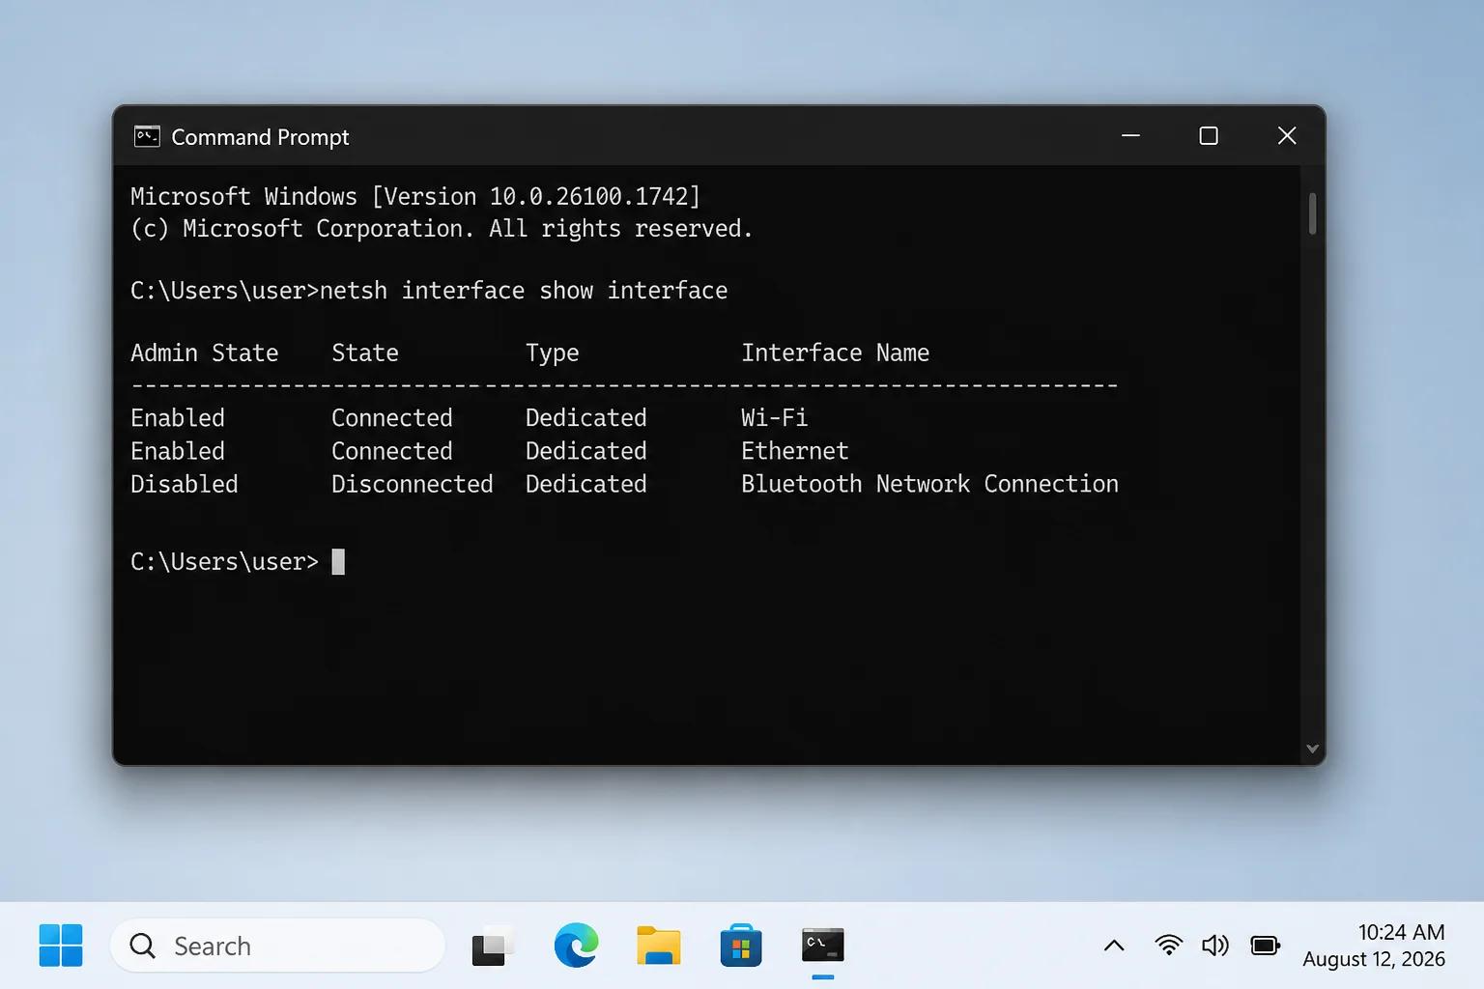Screen dimensions: 1484x989
Task: Click the taskbar Search box
Action: tap(278, 946)
